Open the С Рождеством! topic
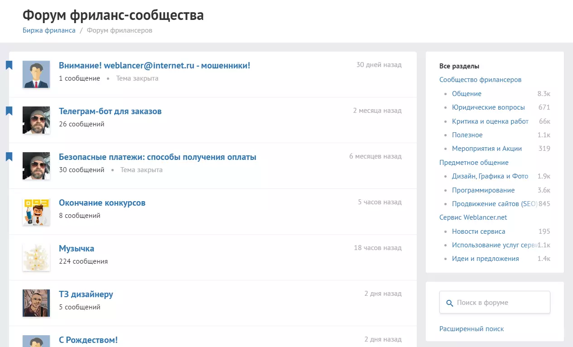The image size is (573, 347). [88, 340]
